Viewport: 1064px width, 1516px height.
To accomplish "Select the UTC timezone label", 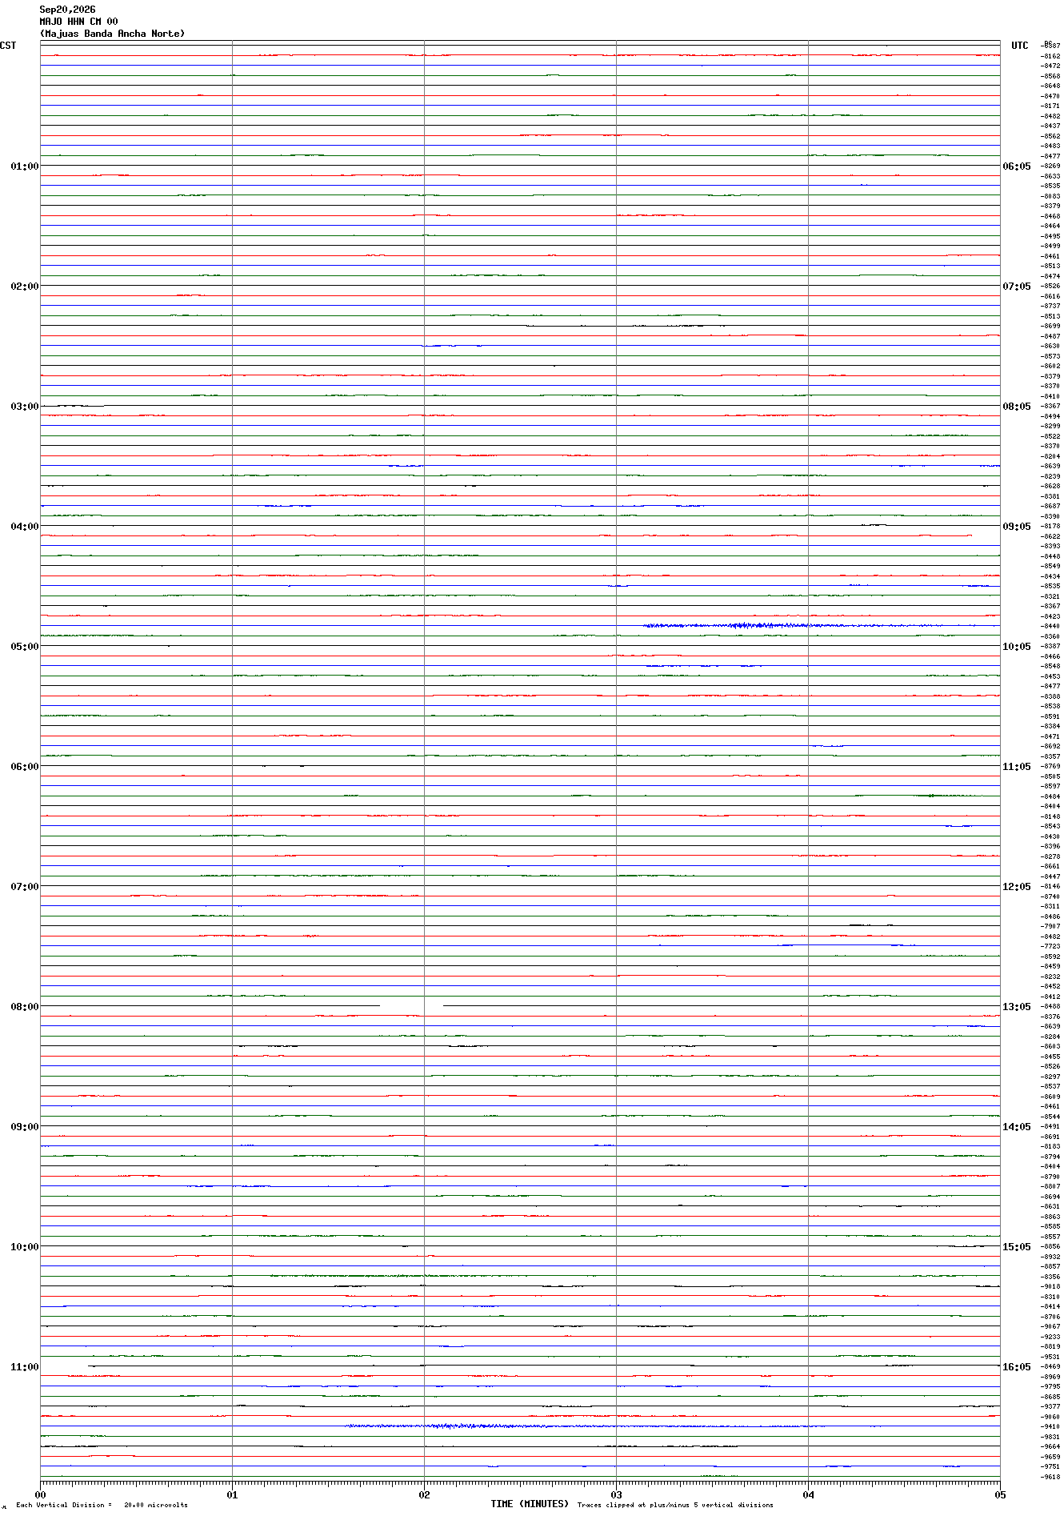I will point(1019,46).
